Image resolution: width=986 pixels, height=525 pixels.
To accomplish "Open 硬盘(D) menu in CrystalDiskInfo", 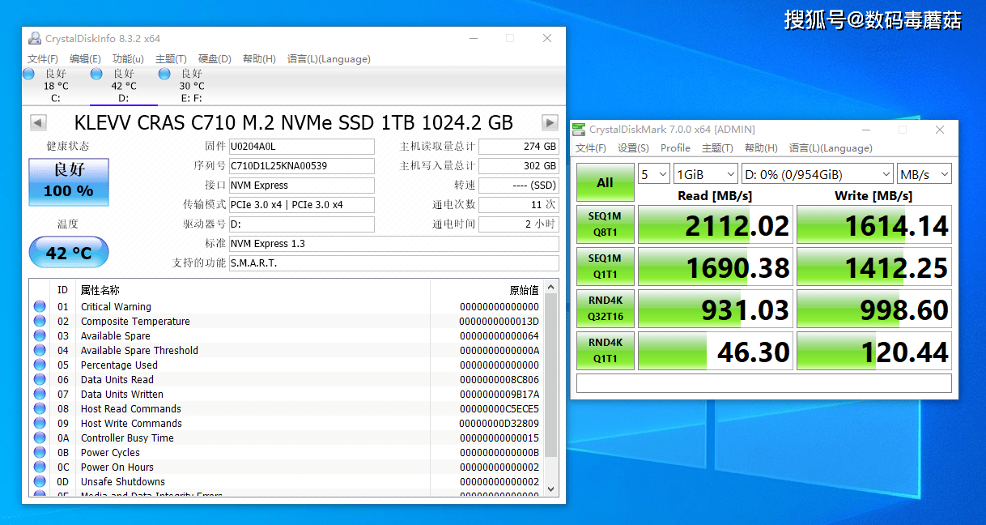I will (215, 59).
